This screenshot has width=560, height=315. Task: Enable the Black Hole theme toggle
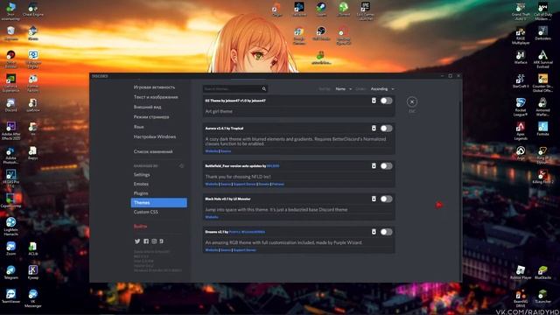[x=386, y=199]
